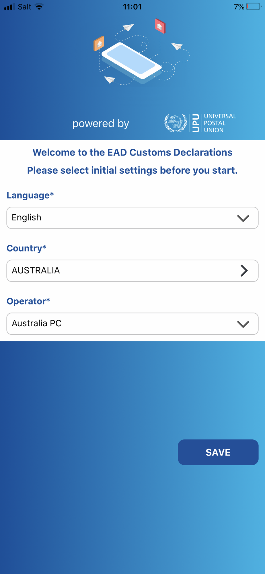Tap the paper plane right of the phone
The image size is (265, 574).
click(x=177, y=46)
